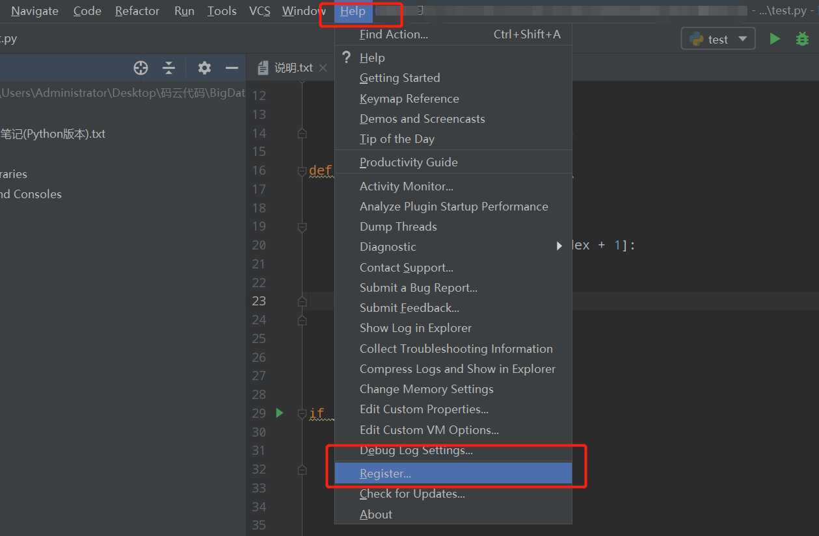Choose Collect Troubleshooting Information
Image resolution: width=819 pixels, height=536 pixels.
tap(453, 349)
